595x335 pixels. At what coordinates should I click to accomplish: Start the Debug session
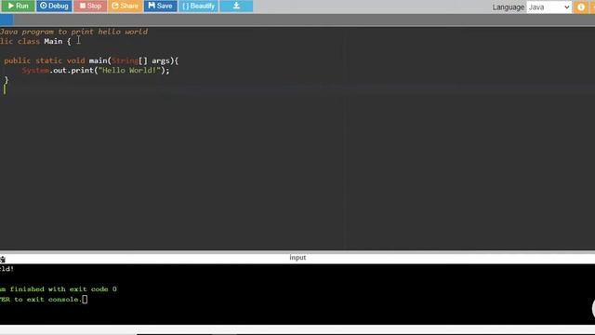[54, 6]
